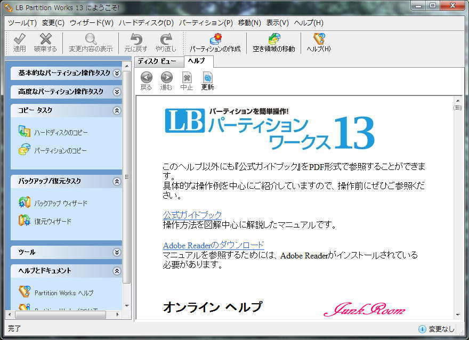The image size is (469, 340).
Task: Click the sidebar vertical scrollbar thumb
Action: coord(127,177)
